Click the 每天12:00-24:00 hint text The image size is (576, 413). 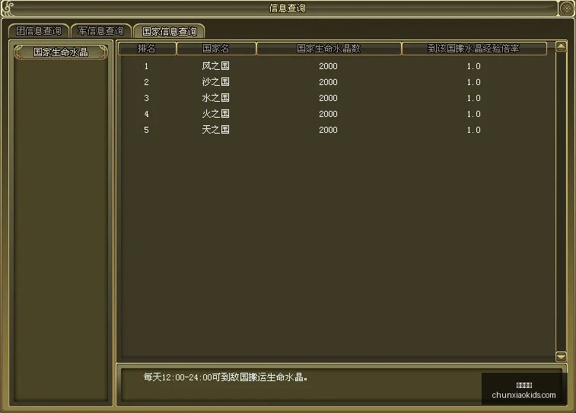(x=225, y=377)
